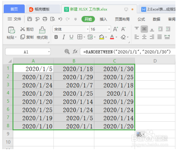180x152 pixels.
Task: Expand quick access toolbar customize arrow
Action: (76, 19)
